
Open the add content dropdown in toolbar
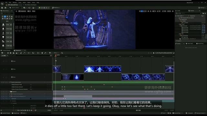pyautogui.click(x=25, y=8)
